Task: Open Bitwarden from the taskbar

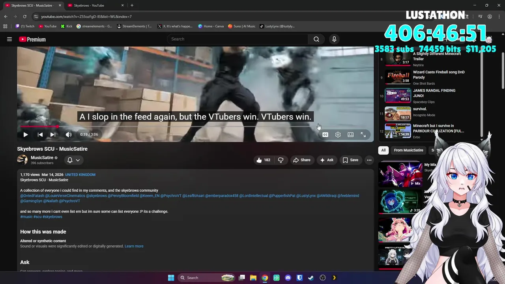Action: coord(299,278)
